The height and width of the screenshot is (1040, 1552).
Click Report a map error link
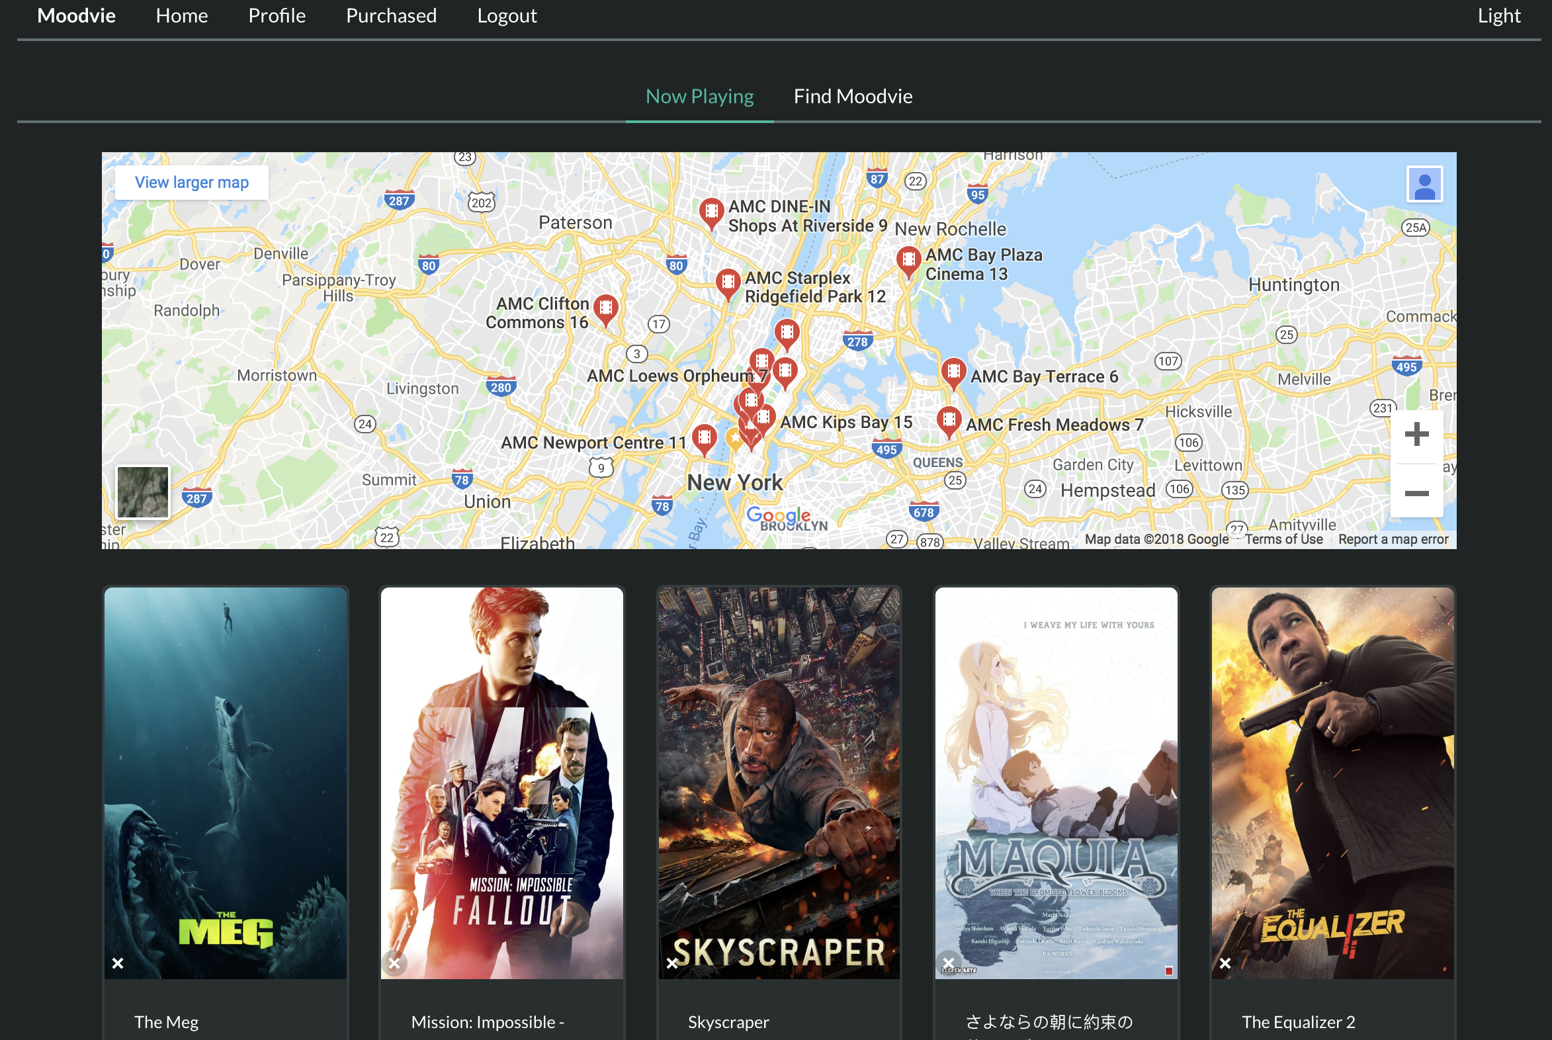(1393, 539)
